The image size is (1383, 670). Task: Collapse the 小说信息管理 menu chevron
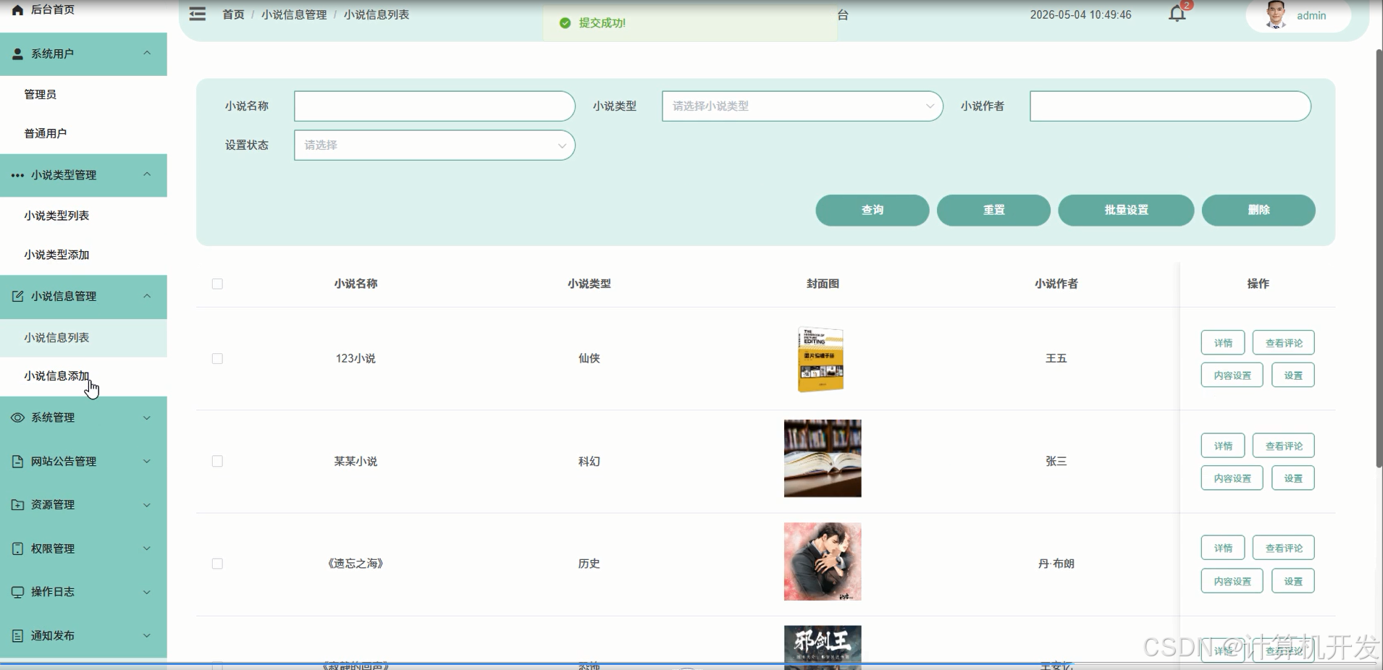pos(147,296)
